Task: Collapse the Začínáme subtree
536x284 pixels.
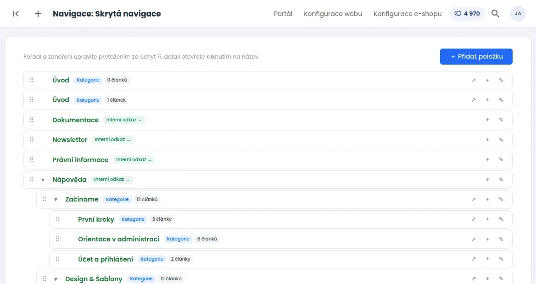Action: coord(56,200)
